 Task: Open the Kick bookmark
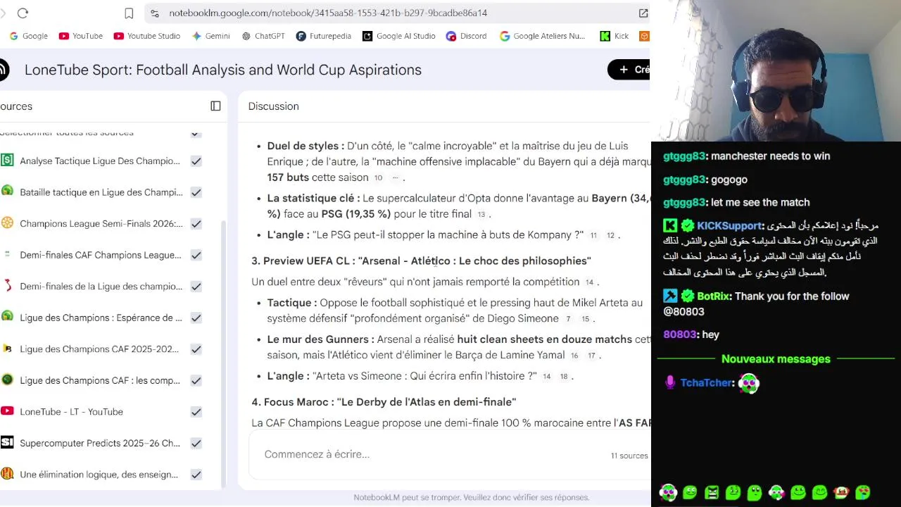(614, 36)
